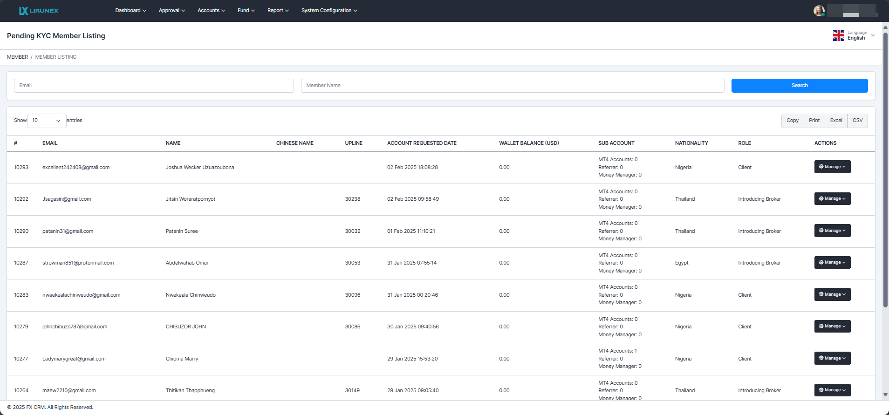Click the user profile avatar
This screenshot has width=889, height=415.
[x=819, y=11]
